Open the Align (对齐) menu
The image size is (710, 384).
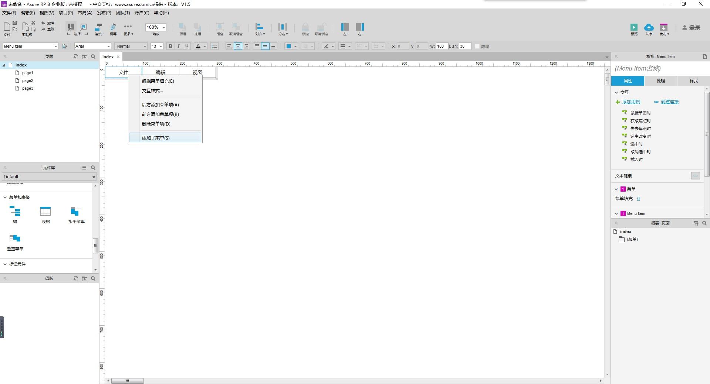tap(260, 29)
